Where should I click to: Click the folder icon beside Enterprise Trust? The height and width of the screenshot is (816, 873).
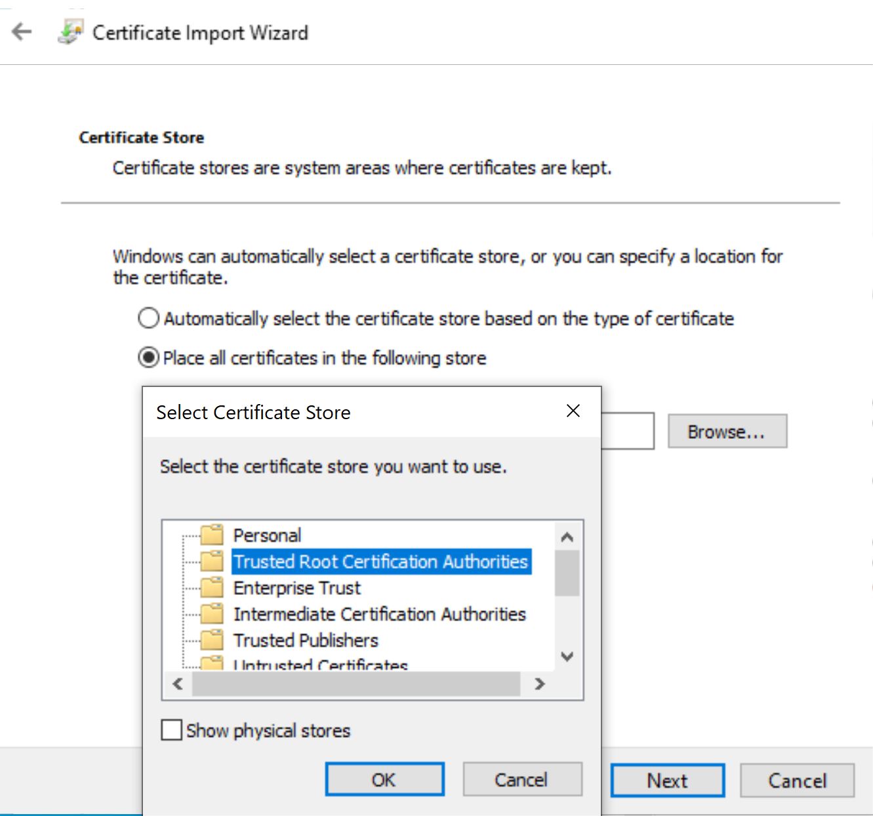(x=211, y=588)
